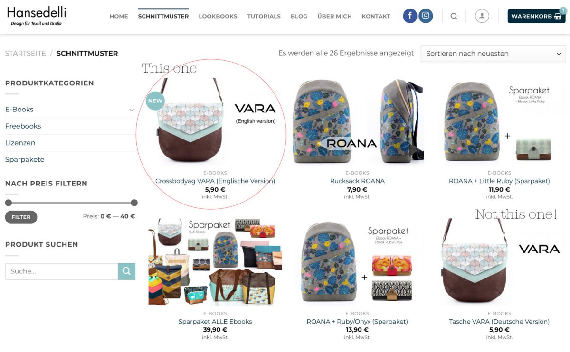Select the Über Mich menu item

click(x=334, y=16)
